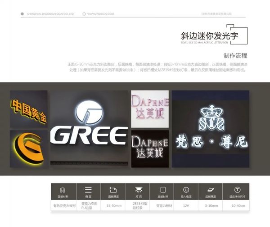Click the 侧面 three-lines icon
Screen dimensions: 270x227
click(x=88, y=190)
